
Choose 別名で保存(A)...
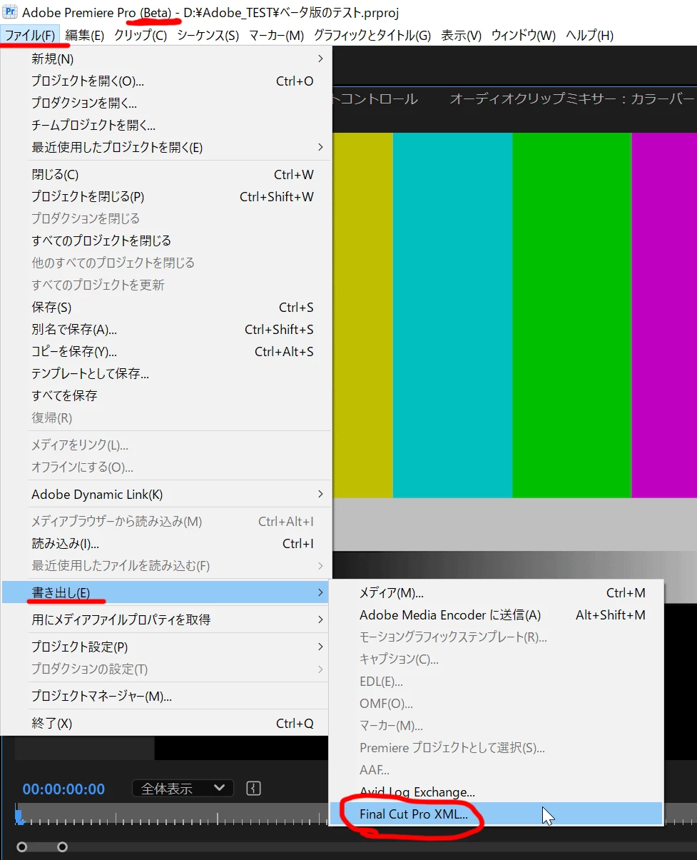(x=166, y=329)
